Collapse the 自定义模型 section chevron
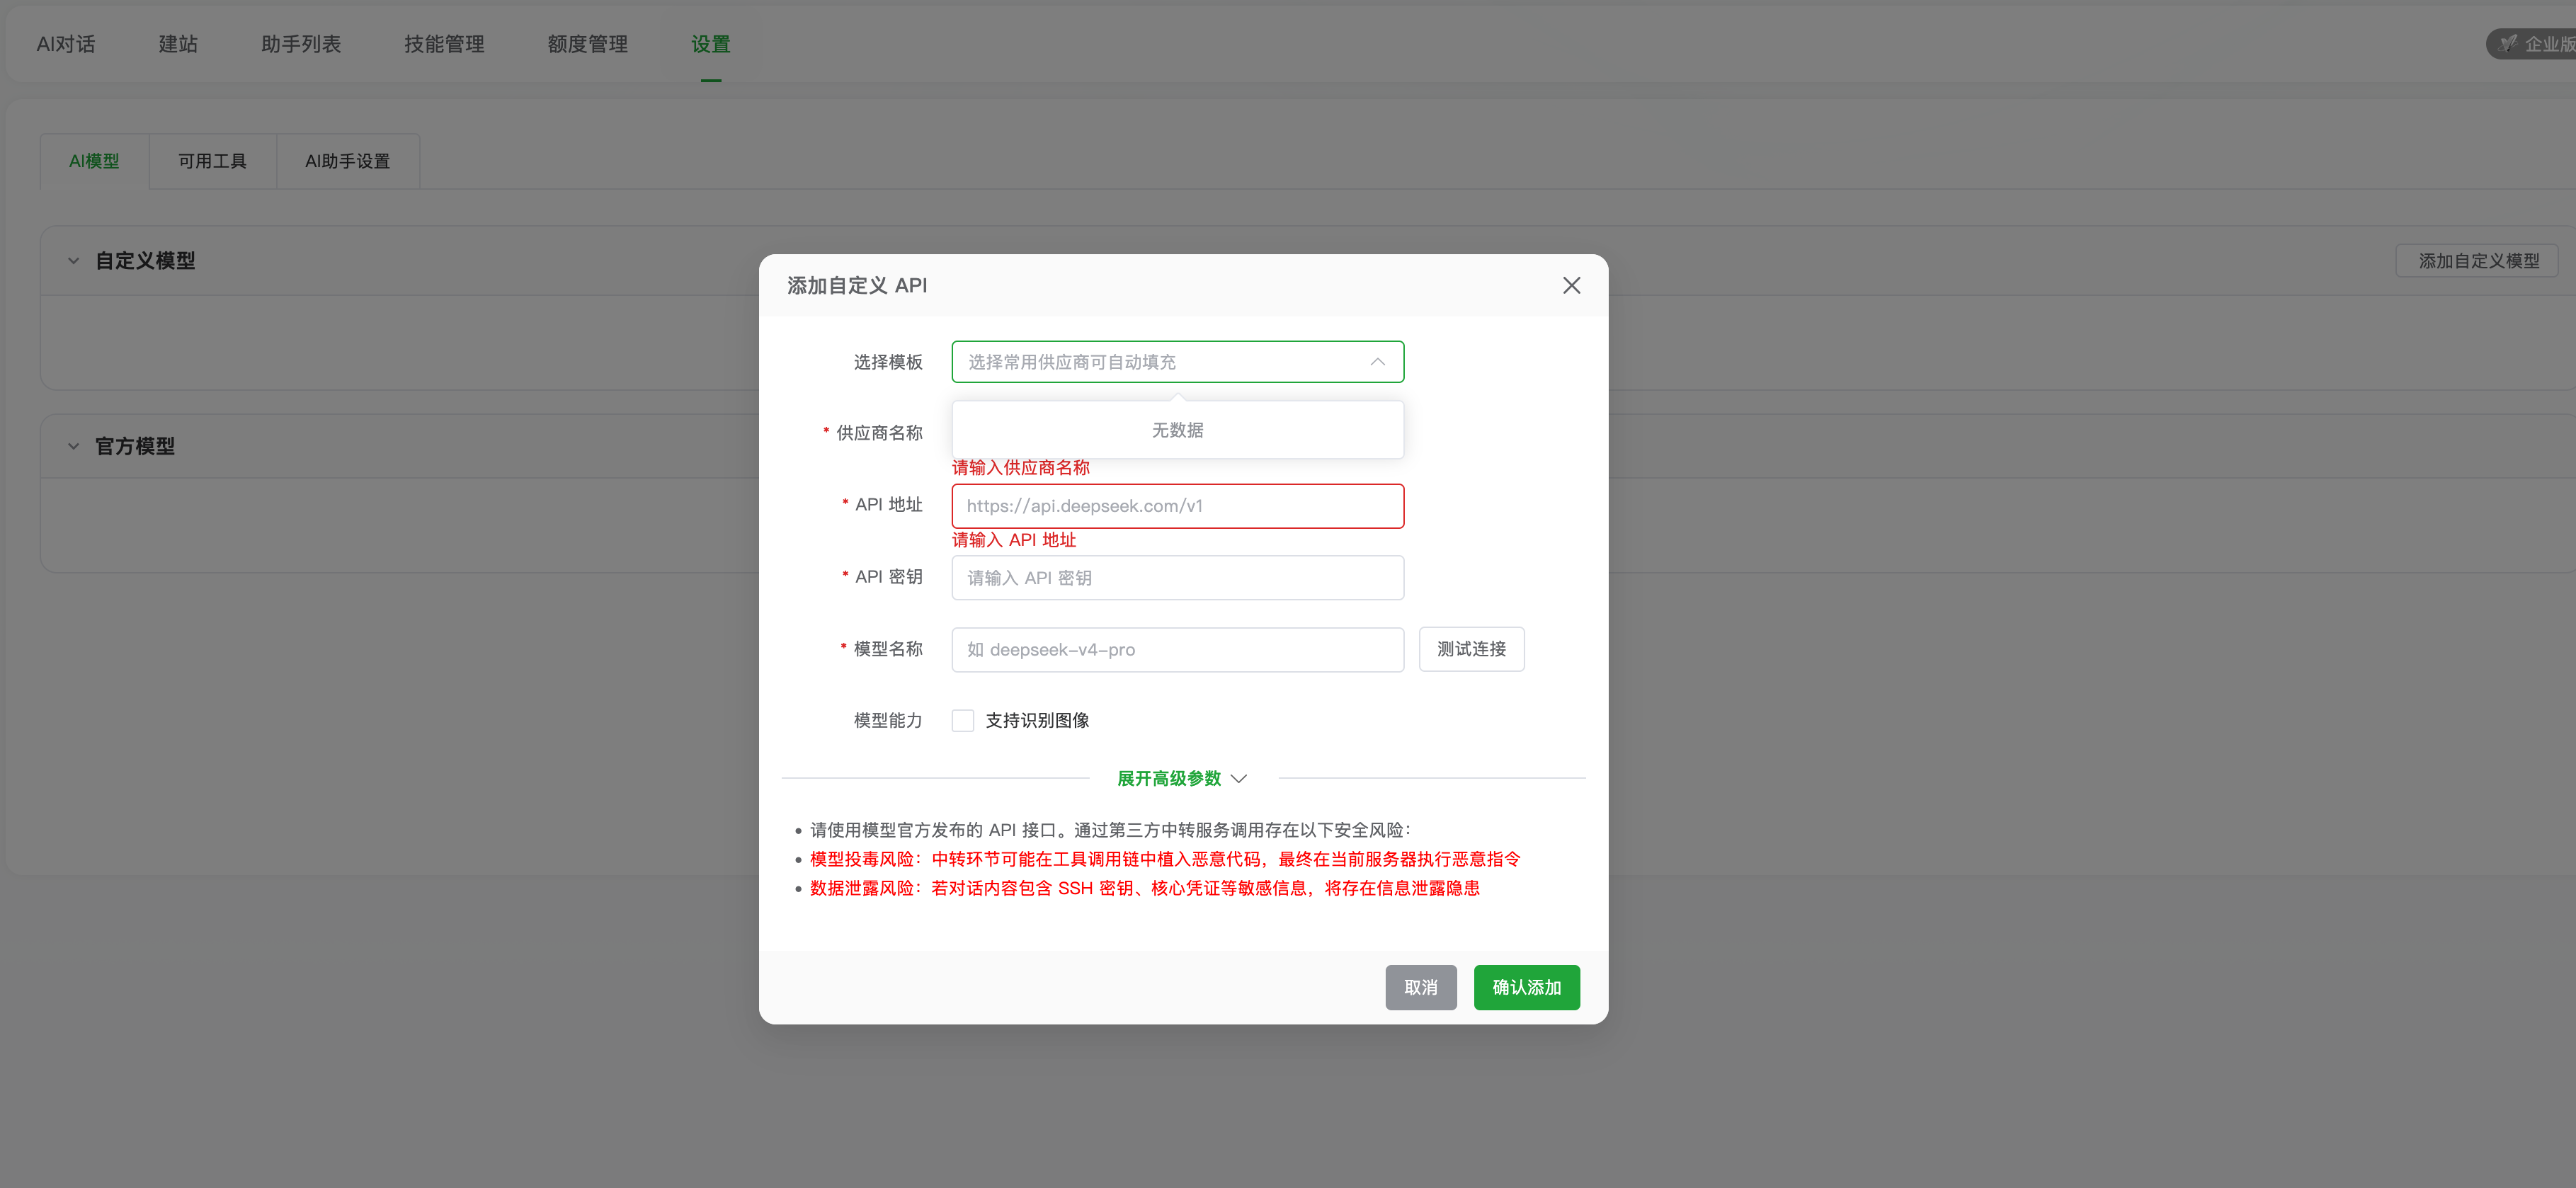 [73, 261]
